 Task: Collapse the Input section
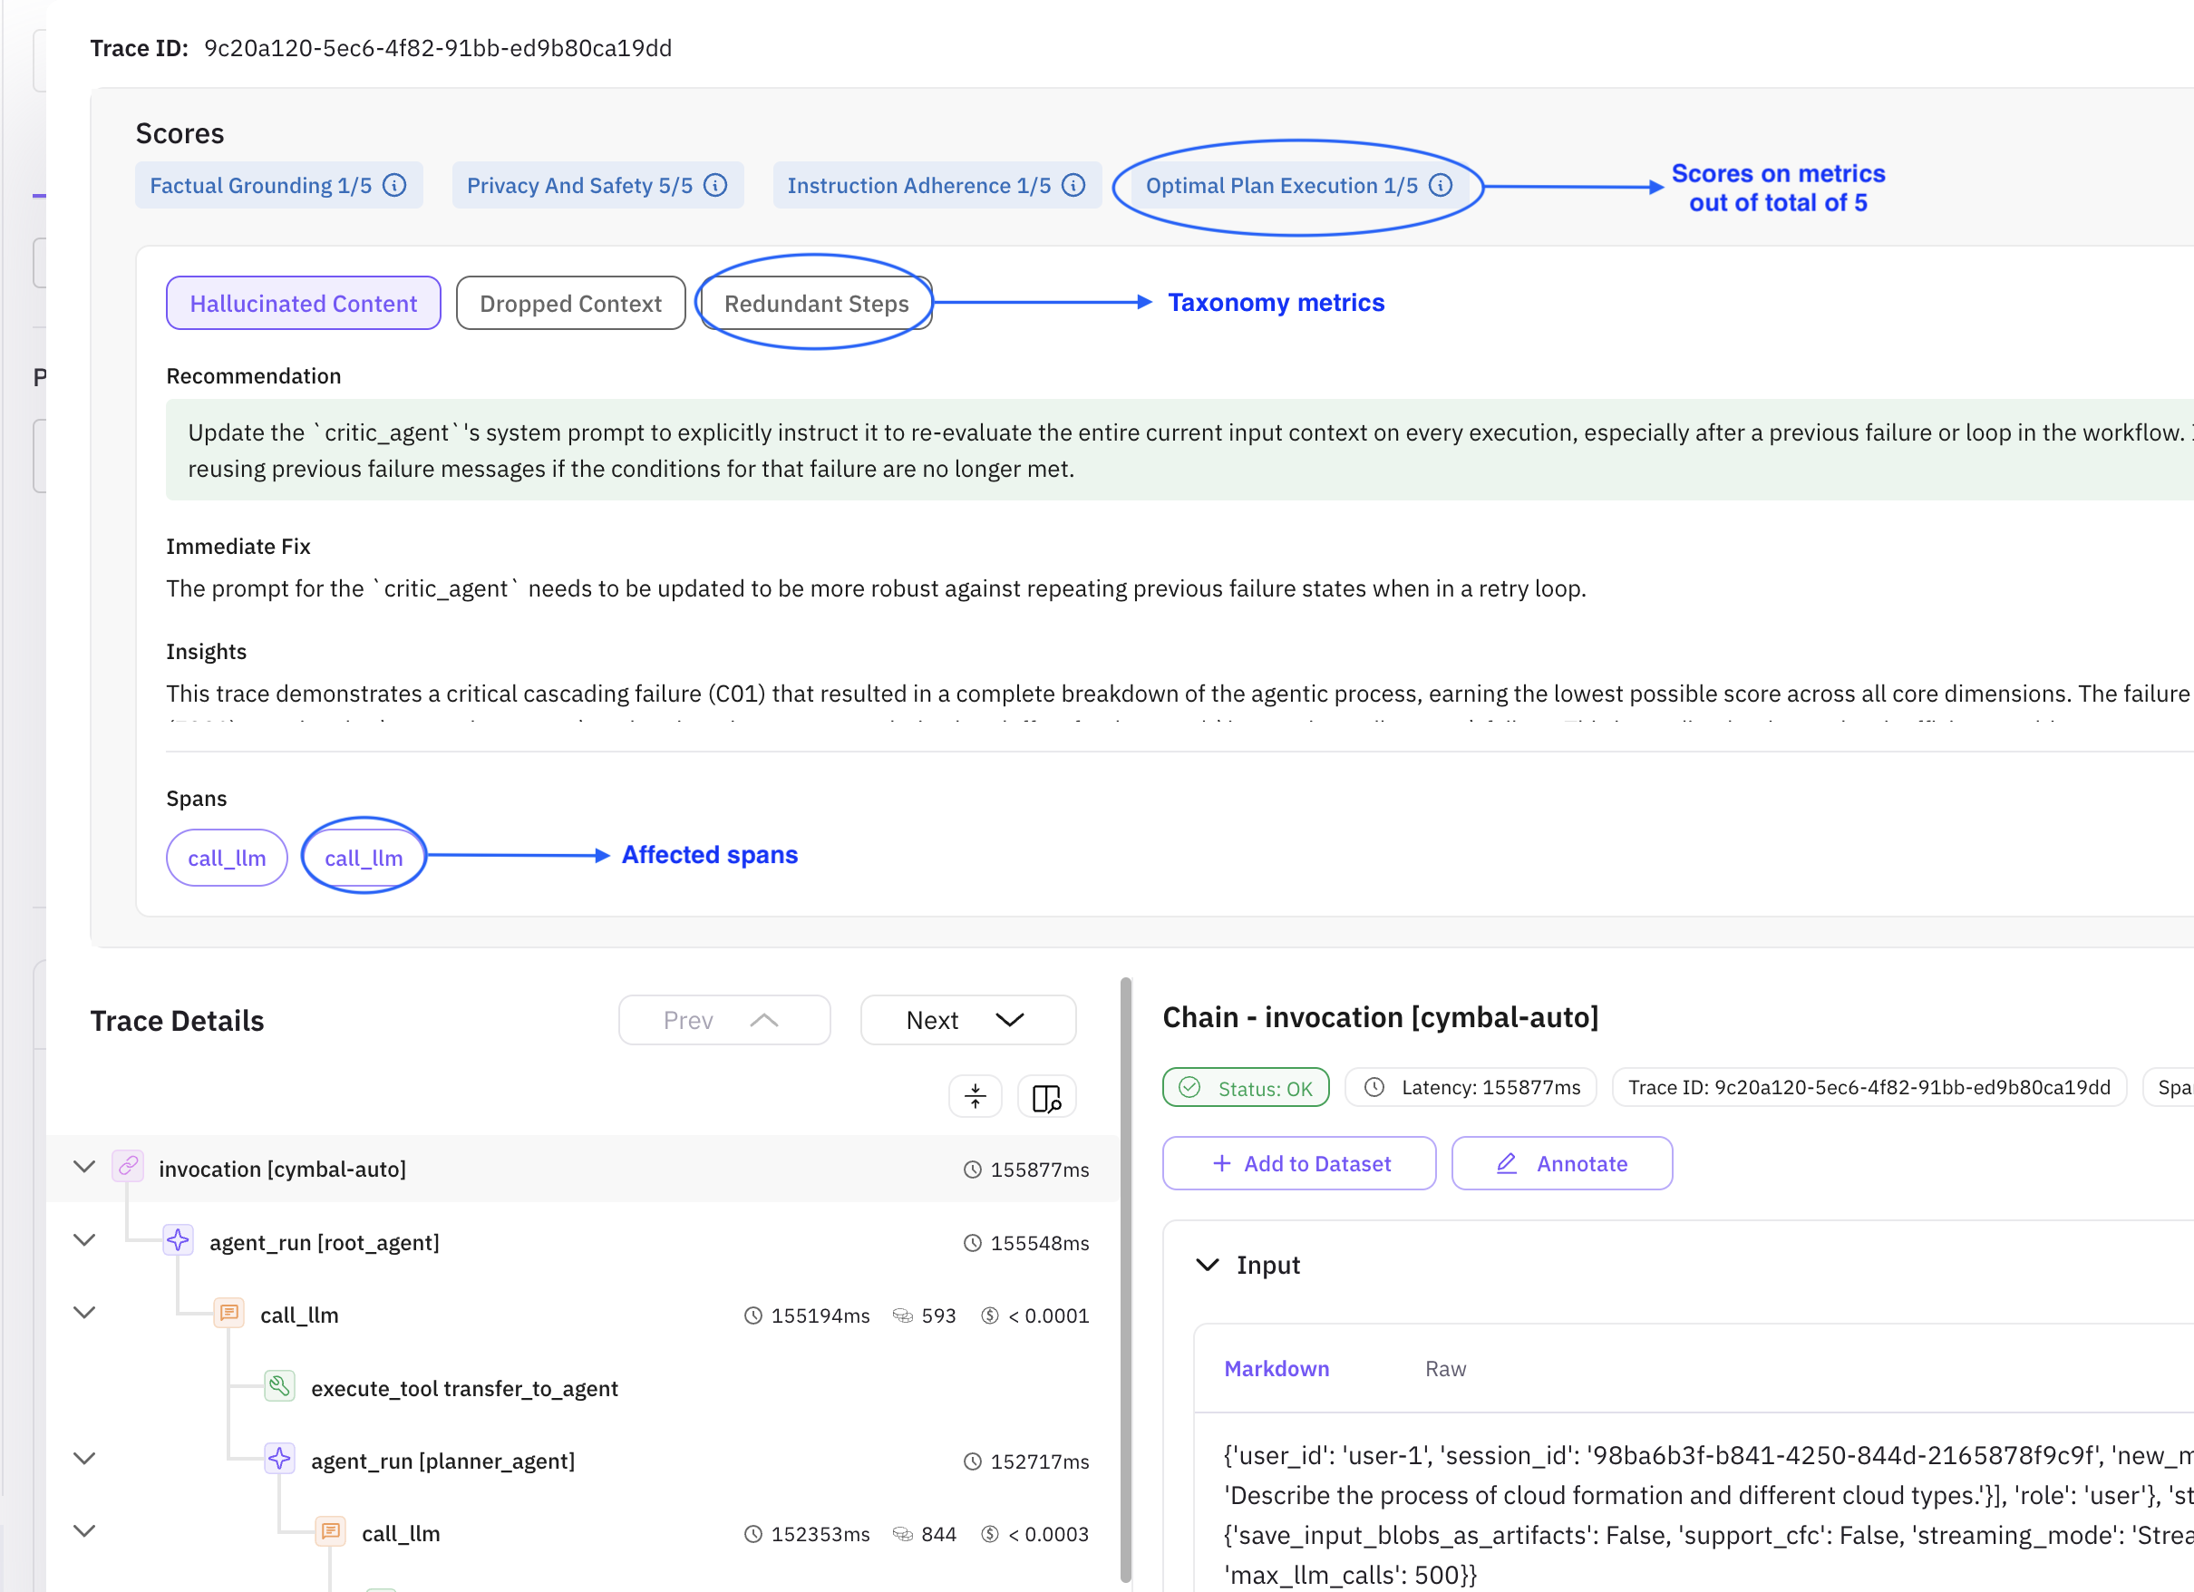(x=1208, y=1265)
